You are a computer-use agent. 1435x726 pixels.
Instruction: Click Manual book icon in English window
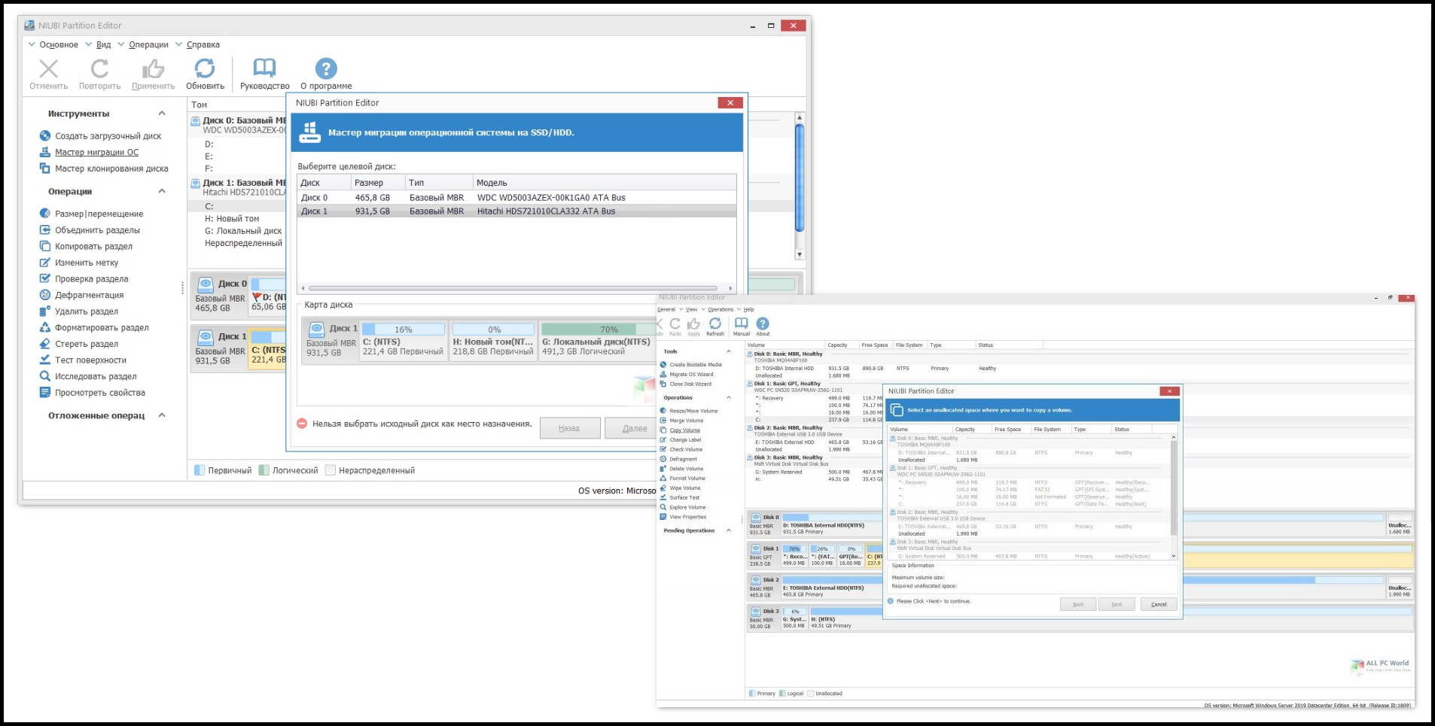[x=742, y=324]
